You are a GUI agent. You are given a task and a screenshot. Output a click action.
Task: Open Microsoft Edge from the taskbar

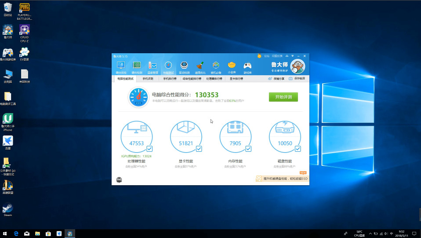[x=16, y=234]
